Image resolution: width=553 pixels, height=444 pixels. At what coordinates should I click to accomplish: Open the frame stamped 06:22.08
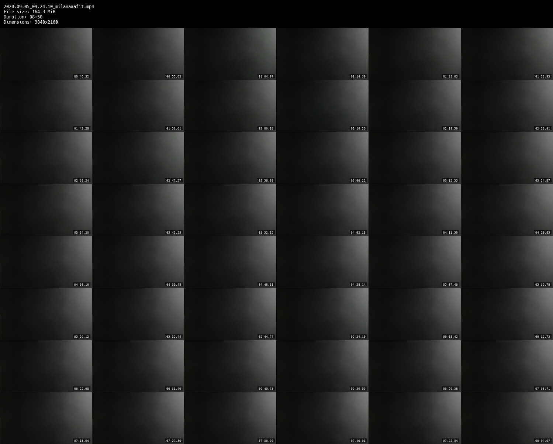click(46, 366)
